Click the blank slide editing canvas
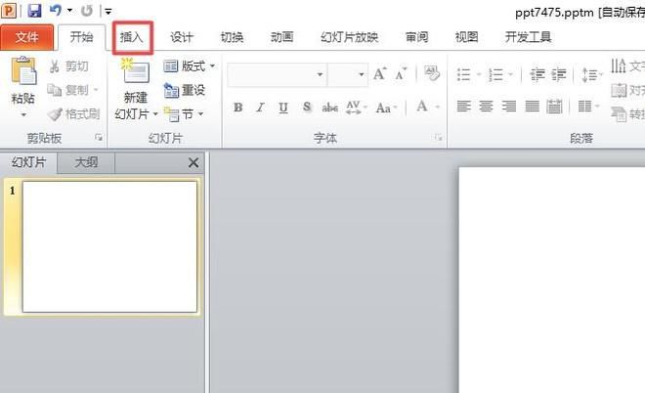Viewport: 645px width, 393px height. coord(551,280)
